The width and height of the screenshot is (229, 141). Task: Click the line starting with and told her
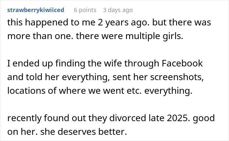coord(105,77)
